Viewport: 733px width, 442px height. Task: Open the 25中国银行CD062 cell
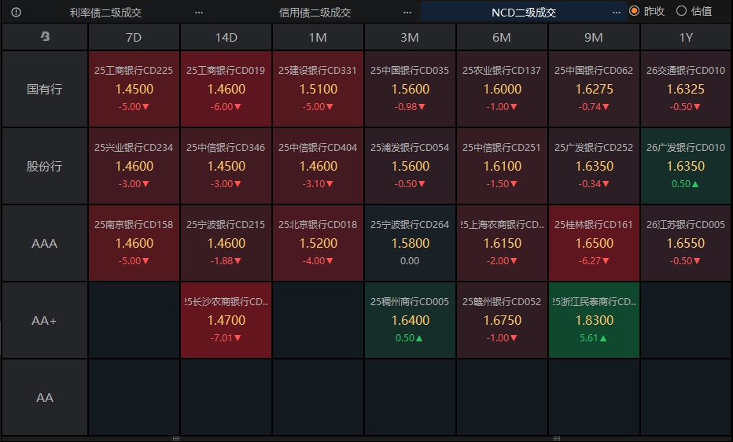coord(594,89)
